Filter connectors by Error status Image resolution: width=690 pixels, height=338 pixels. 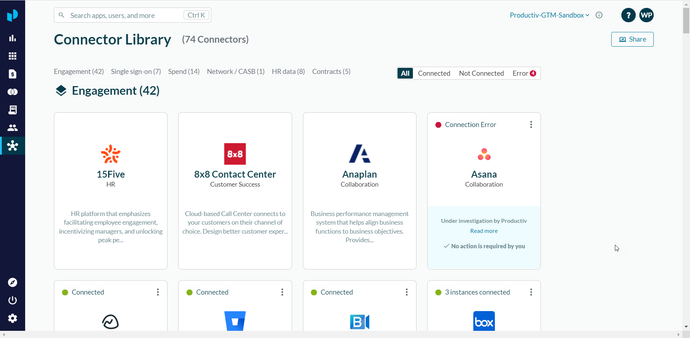coord(524,73)
